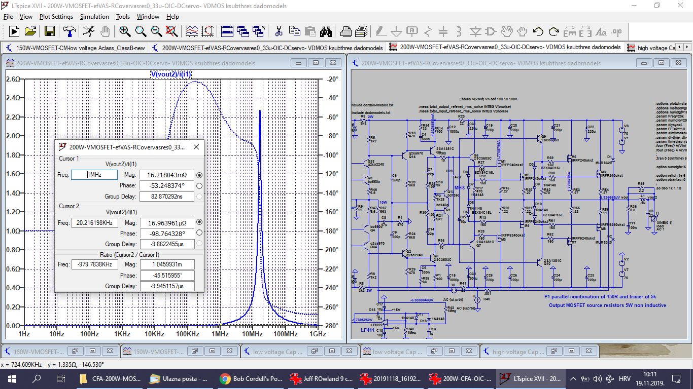Image resolution: width=693 pixels, height=389 pixels.
Task: Click the Component gate icon
Action: pos(491,31)
